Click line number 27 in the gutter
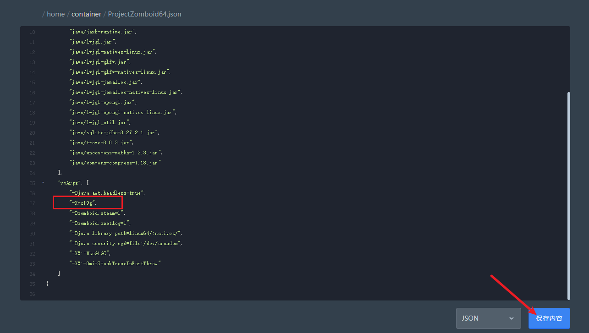Image resolution: width=589 pixels, height=333 pixels. tap(32, 203)
